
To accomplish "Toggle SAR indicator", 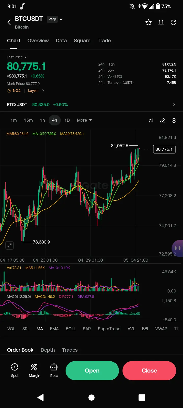I will point(87,329).
